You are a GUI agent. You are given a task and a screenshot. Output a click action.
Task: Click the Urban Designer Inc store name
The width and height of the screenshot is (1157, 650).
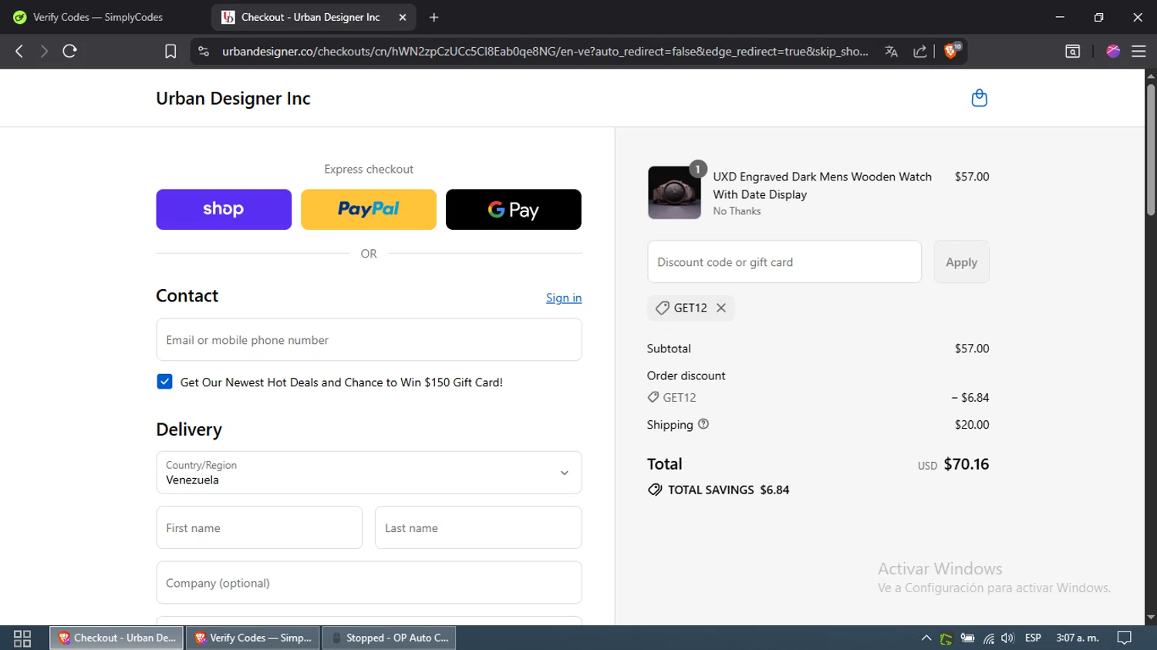233,98
